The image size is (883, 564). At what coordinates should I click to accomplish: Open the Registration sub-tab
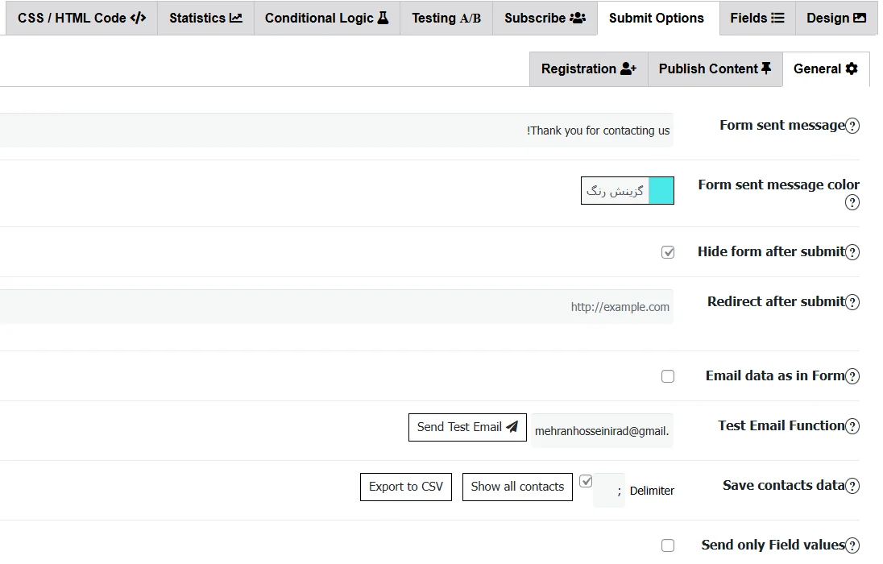click(588, 69)
